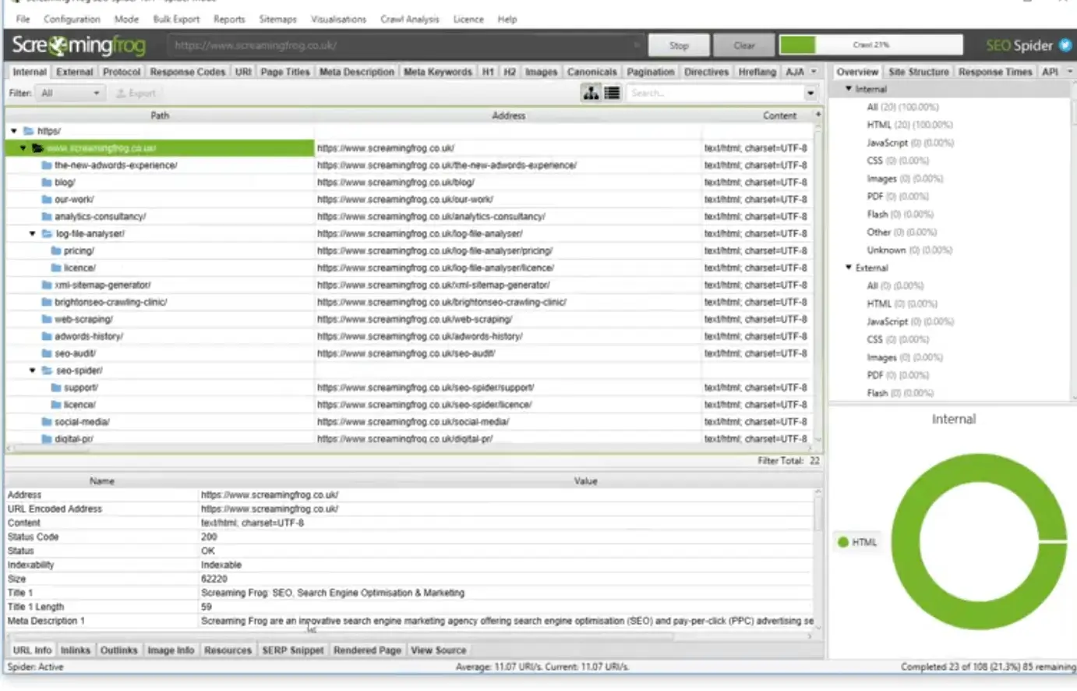Click the Address column header
The width and height of the screenshot is (1077, 691).
(508, 115)
